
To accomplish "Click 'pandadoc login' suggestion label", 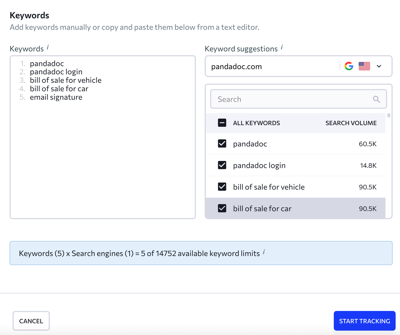I will (259, 165).
